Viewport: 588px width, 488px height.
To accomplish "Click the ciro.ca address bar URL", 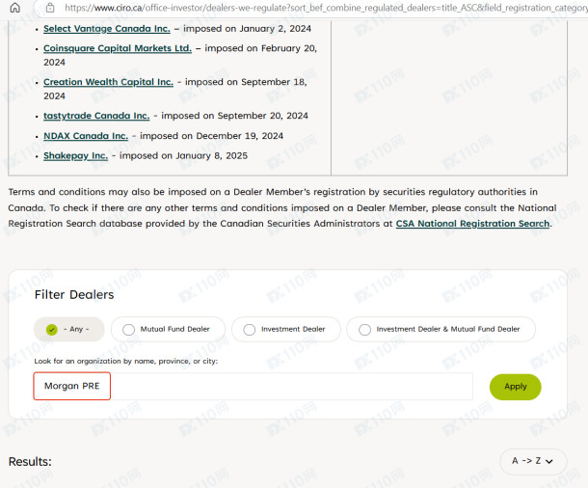I will [x=326, y=8].
